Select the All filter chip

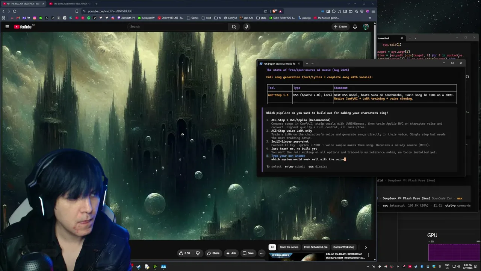pos(272,247)
